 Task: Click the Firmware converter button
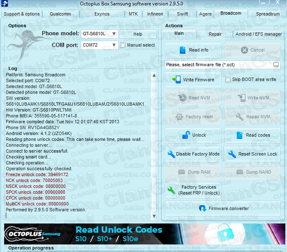tap(223, 208)
